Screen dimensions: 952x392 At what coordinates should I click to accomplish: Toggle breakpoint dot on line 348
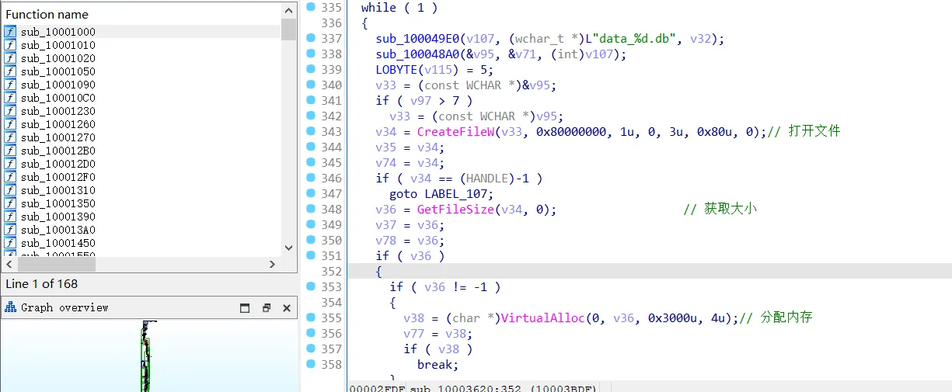pos(311,209)
